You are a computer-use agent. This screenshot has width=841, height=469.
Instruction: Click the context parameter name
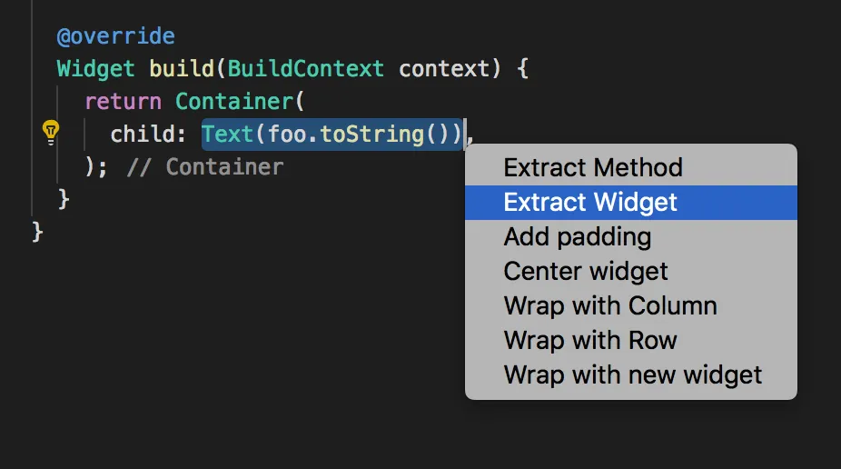point(445,69)
